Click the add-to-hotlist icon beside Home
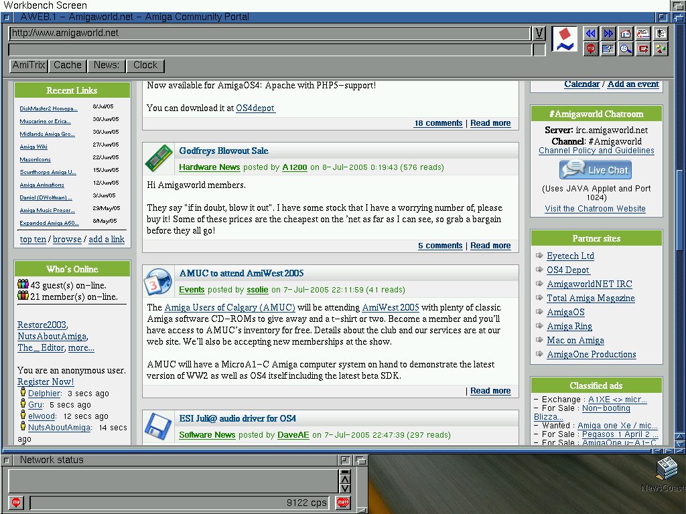This screenshot has width=686, height=514. pos(643,33)
